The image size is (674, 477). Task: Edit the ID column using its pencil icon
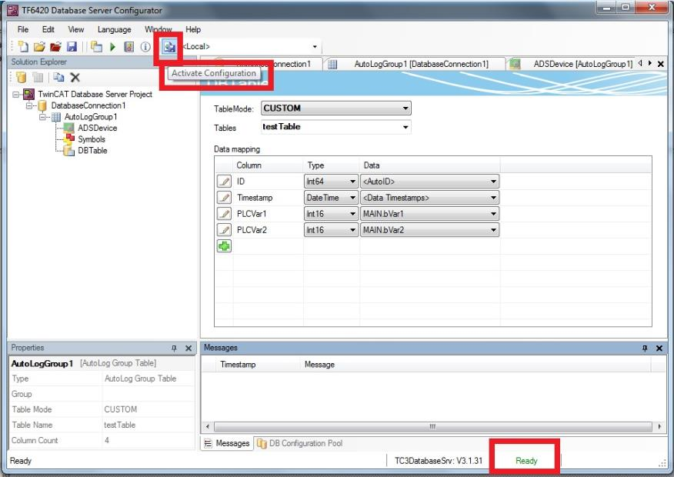click(224, 182)
